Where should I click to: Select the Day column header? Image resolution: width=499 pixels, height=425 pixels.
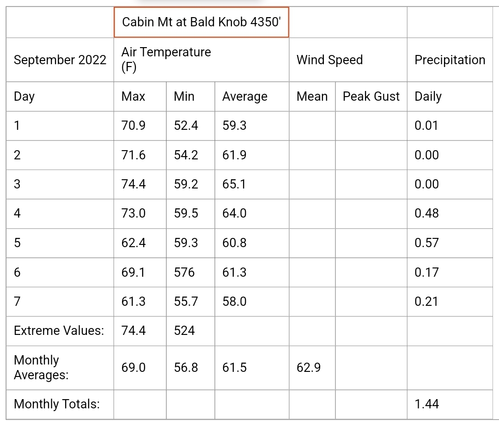tap(60, 97)
